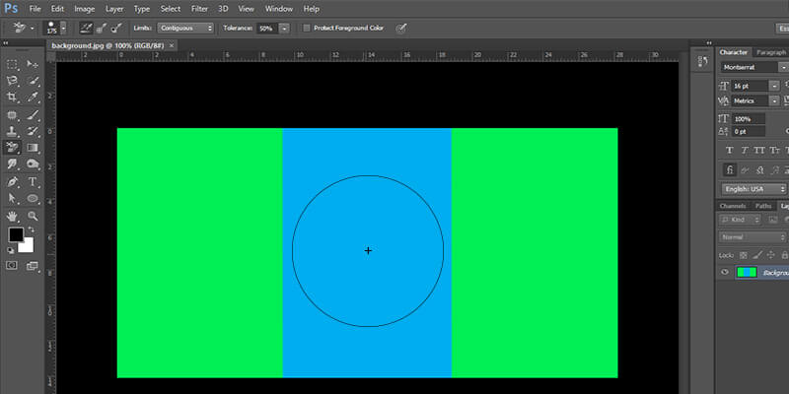
Task: Switch to the Channels tab
Action: point(732,206)
